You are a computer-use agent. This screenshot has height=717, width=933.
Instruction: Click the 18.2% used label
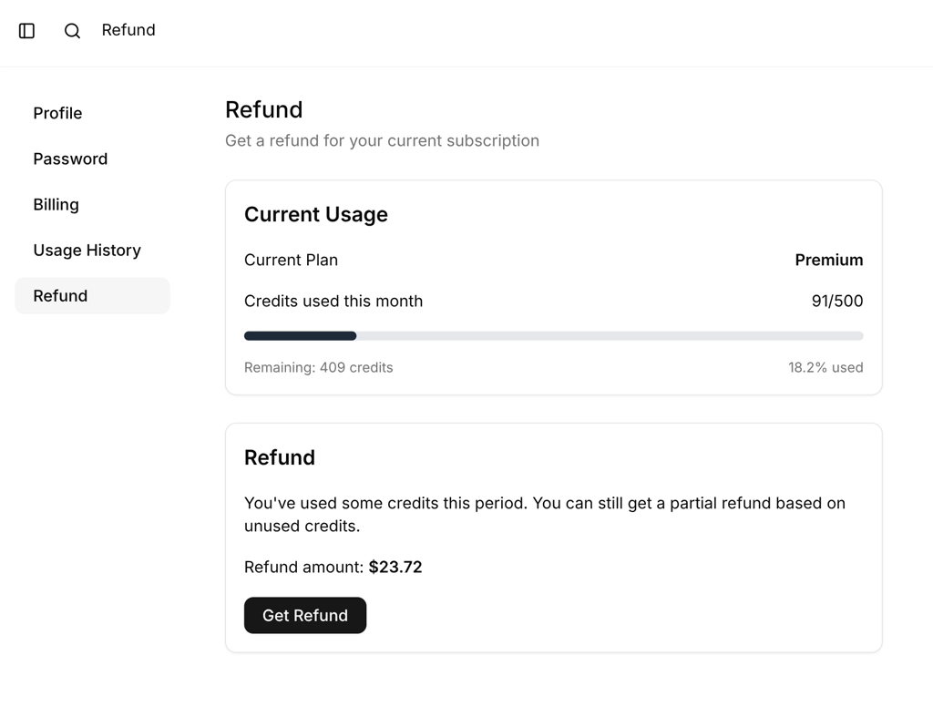click(825, 367)
